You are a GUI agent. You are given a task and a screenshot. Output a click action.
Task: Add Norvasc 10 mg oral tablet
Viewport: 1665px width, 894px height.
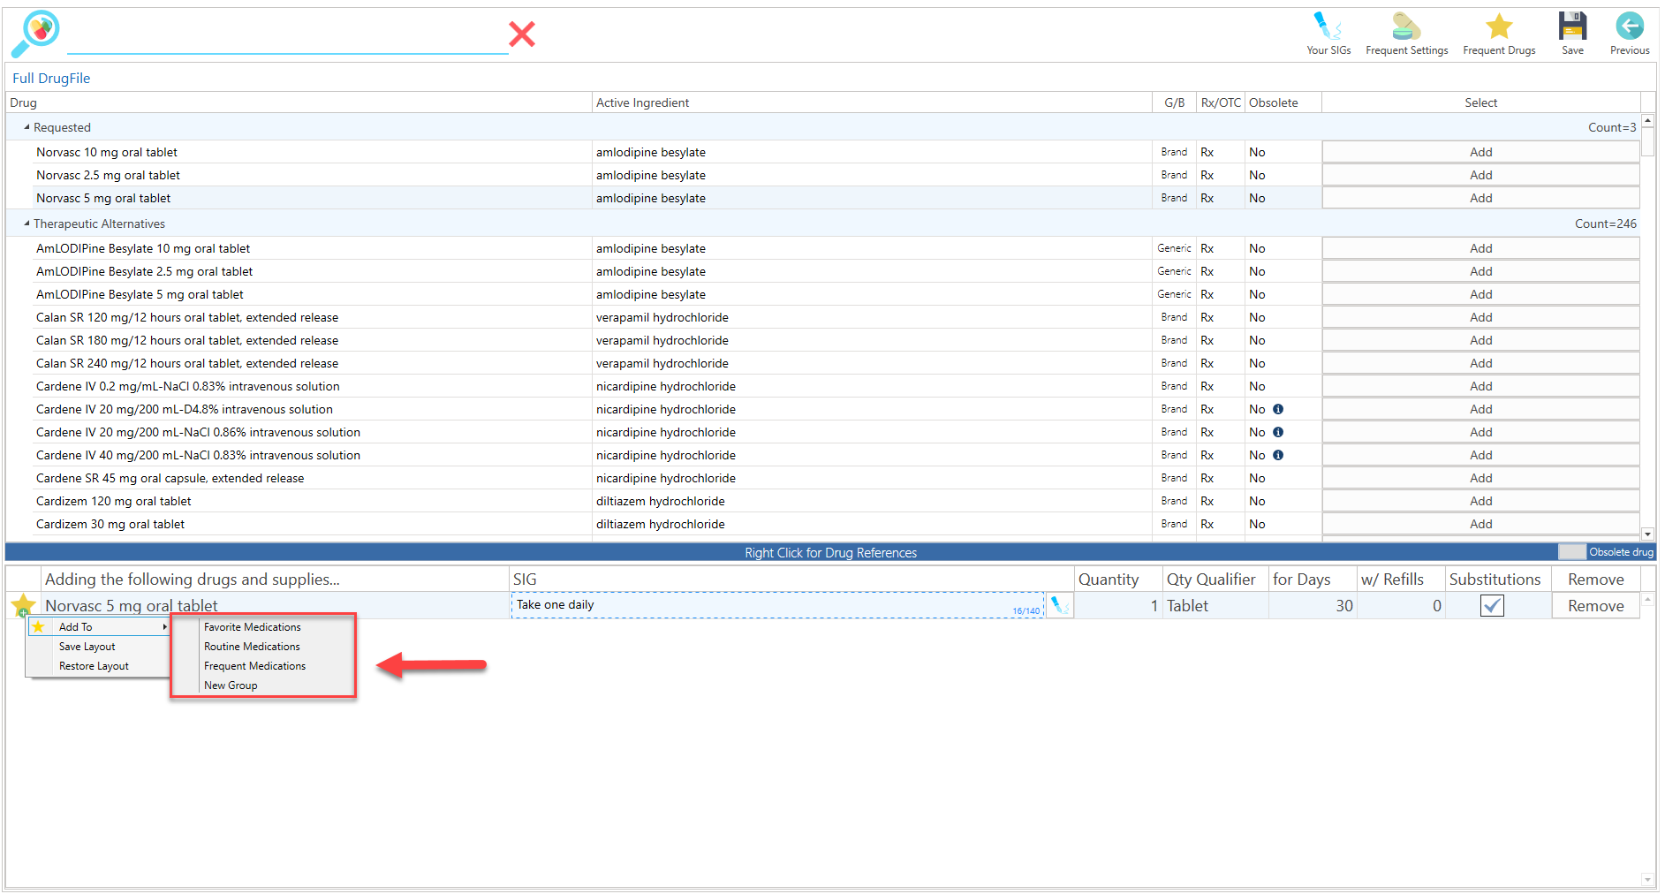coord(1480,152)
